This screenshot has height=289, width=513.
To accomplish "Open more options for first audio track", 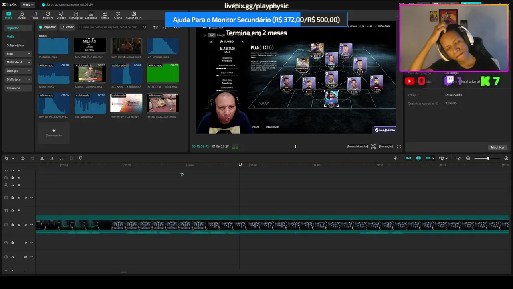I will point(32,242).
